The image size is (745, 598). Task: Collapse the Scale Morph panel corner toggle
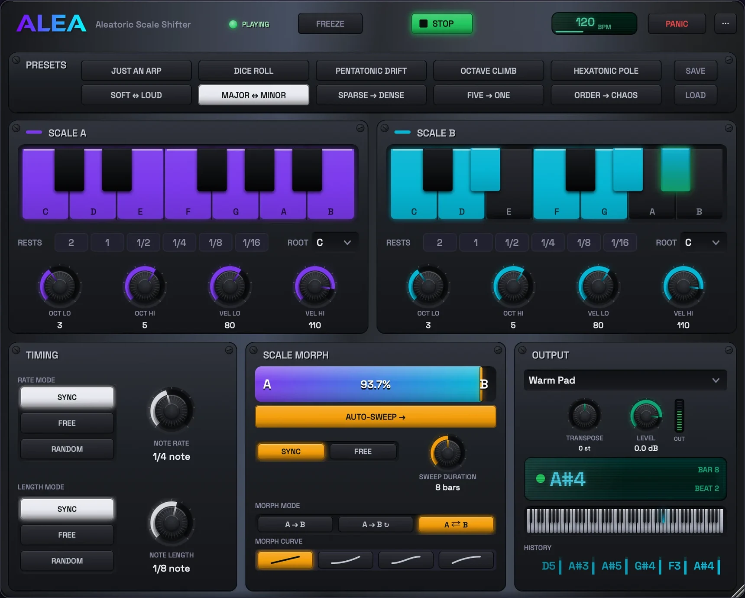[x=498, y=350]
